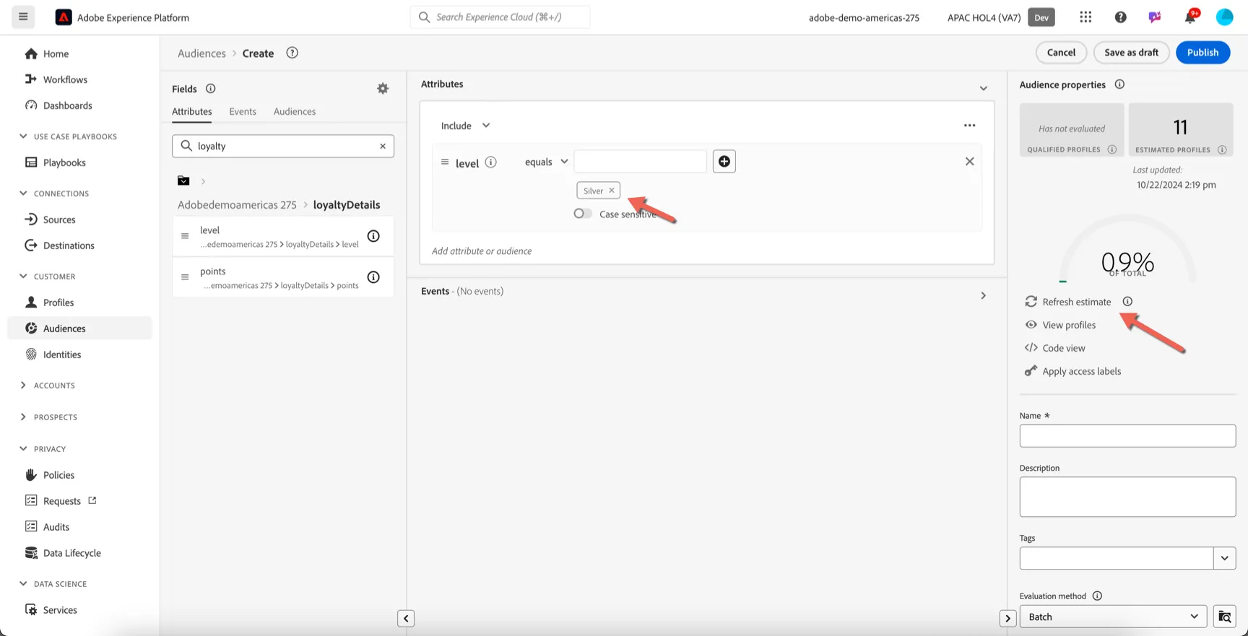Open the Include dropdown
This screenshot has width=1248, height=636.
(x=466, y=126)
